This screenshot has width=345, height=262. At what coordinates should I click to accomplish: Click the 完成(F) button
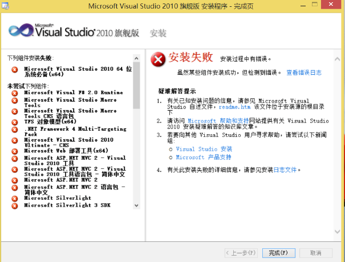point(278,253)
